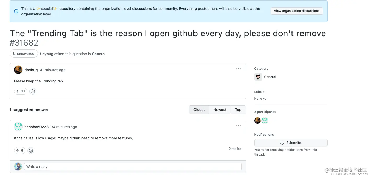Screen dimensions: 372x178
Task: Click the '41 minutes ago' timestamp
Action: [53, 70]
